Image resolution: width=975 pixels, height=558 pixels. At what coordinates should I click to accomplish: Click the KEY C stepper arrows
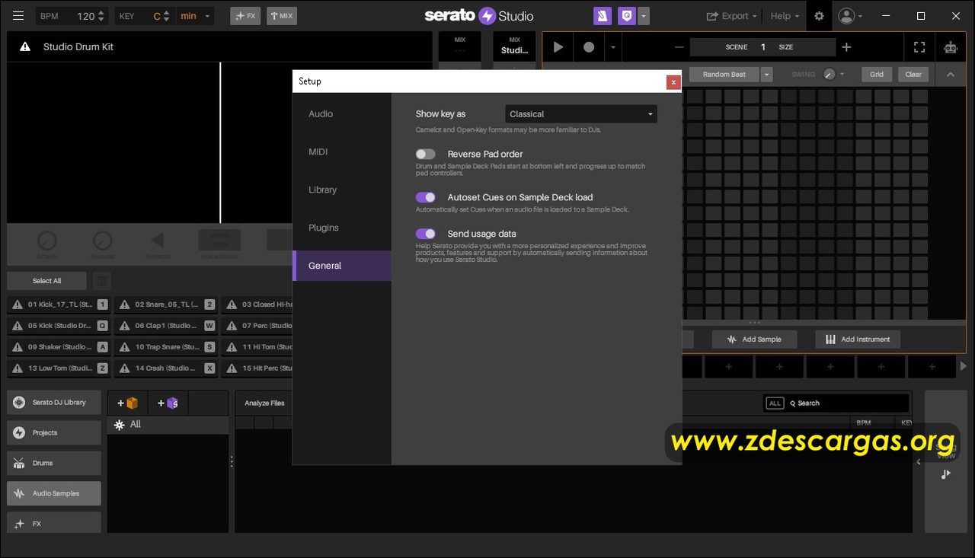click(168, 16)
